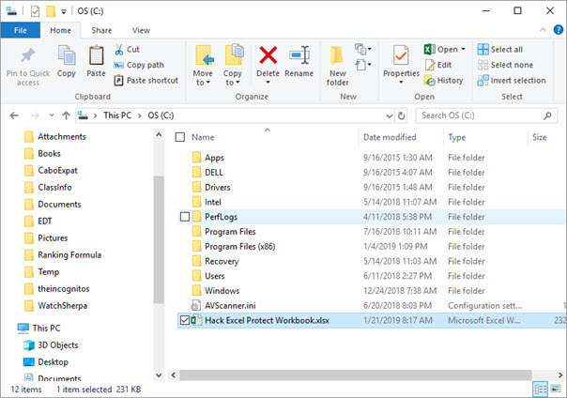Click the Paste clipboard icon
The width and height of the screenshot is (567, 398).
coord(96,56)
